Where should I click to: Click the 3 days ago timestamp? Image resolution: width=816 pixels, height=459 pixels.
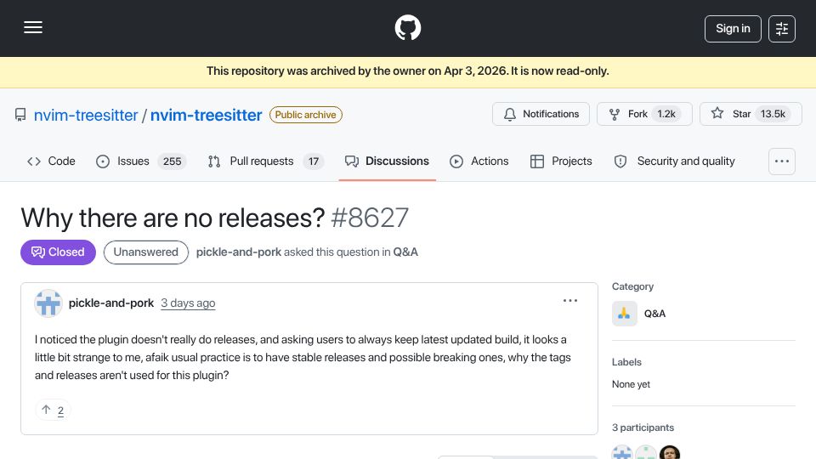pyautogui.click(x=188, y=303)
